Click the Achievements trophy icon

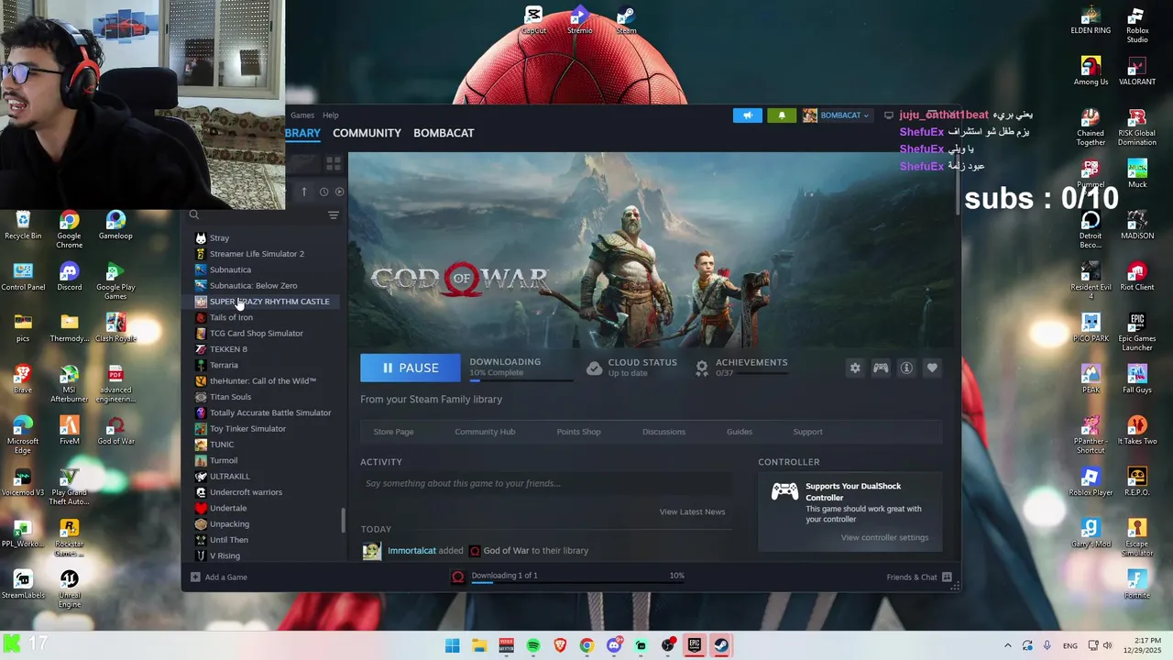pos(702,368)
